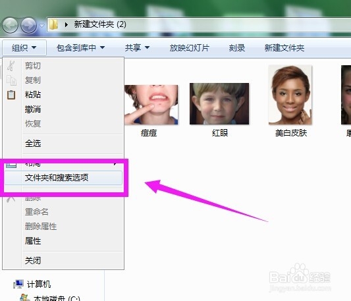
Task: Choose 全选 from the menu
Action: (x=63, y=144)
